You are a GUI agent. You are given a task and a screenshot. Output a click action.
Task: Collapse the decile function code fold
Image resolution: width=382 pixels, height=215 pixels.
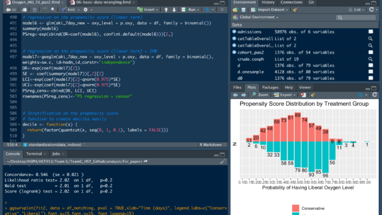pyautogui.click(x=19, y=125)
